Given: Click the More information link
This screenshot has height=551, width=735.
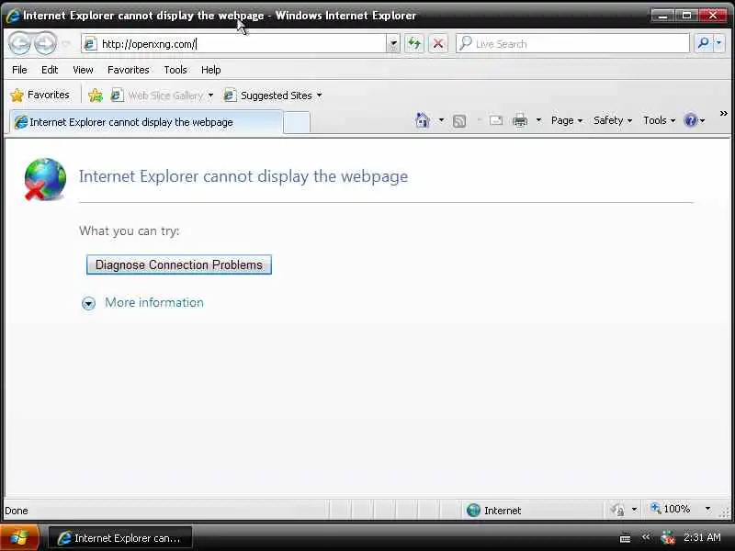Looking at the screenshot, I should [x=154, y=303].
